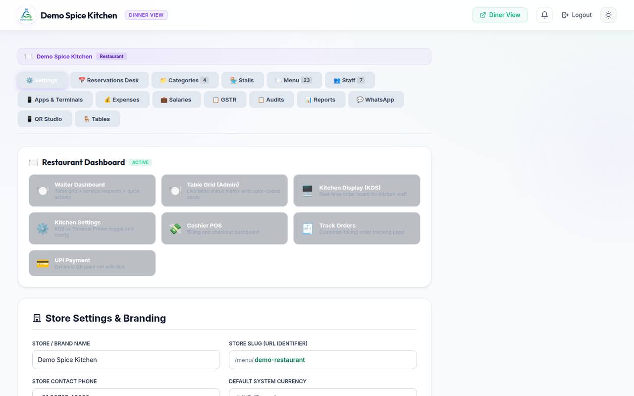This screenshot has width=634, height=396.
Task: Switch to the Reservations Desk tab
Action: pyautogui.click(x=109, y=80)
